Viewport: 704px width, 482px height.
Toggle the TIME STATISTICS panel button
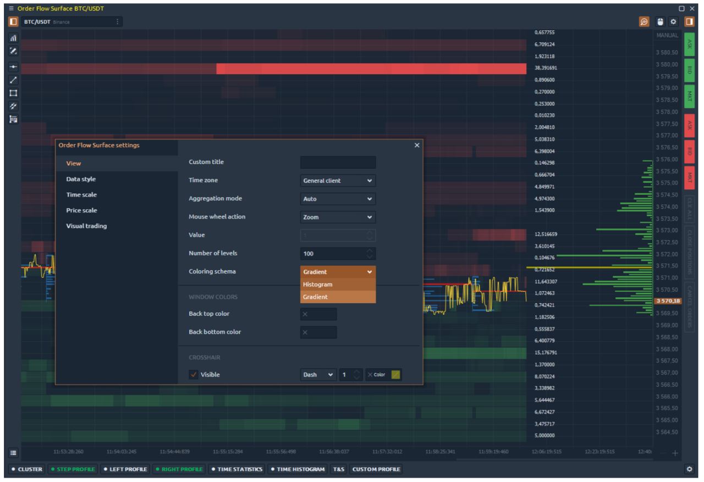click(237, 469)
